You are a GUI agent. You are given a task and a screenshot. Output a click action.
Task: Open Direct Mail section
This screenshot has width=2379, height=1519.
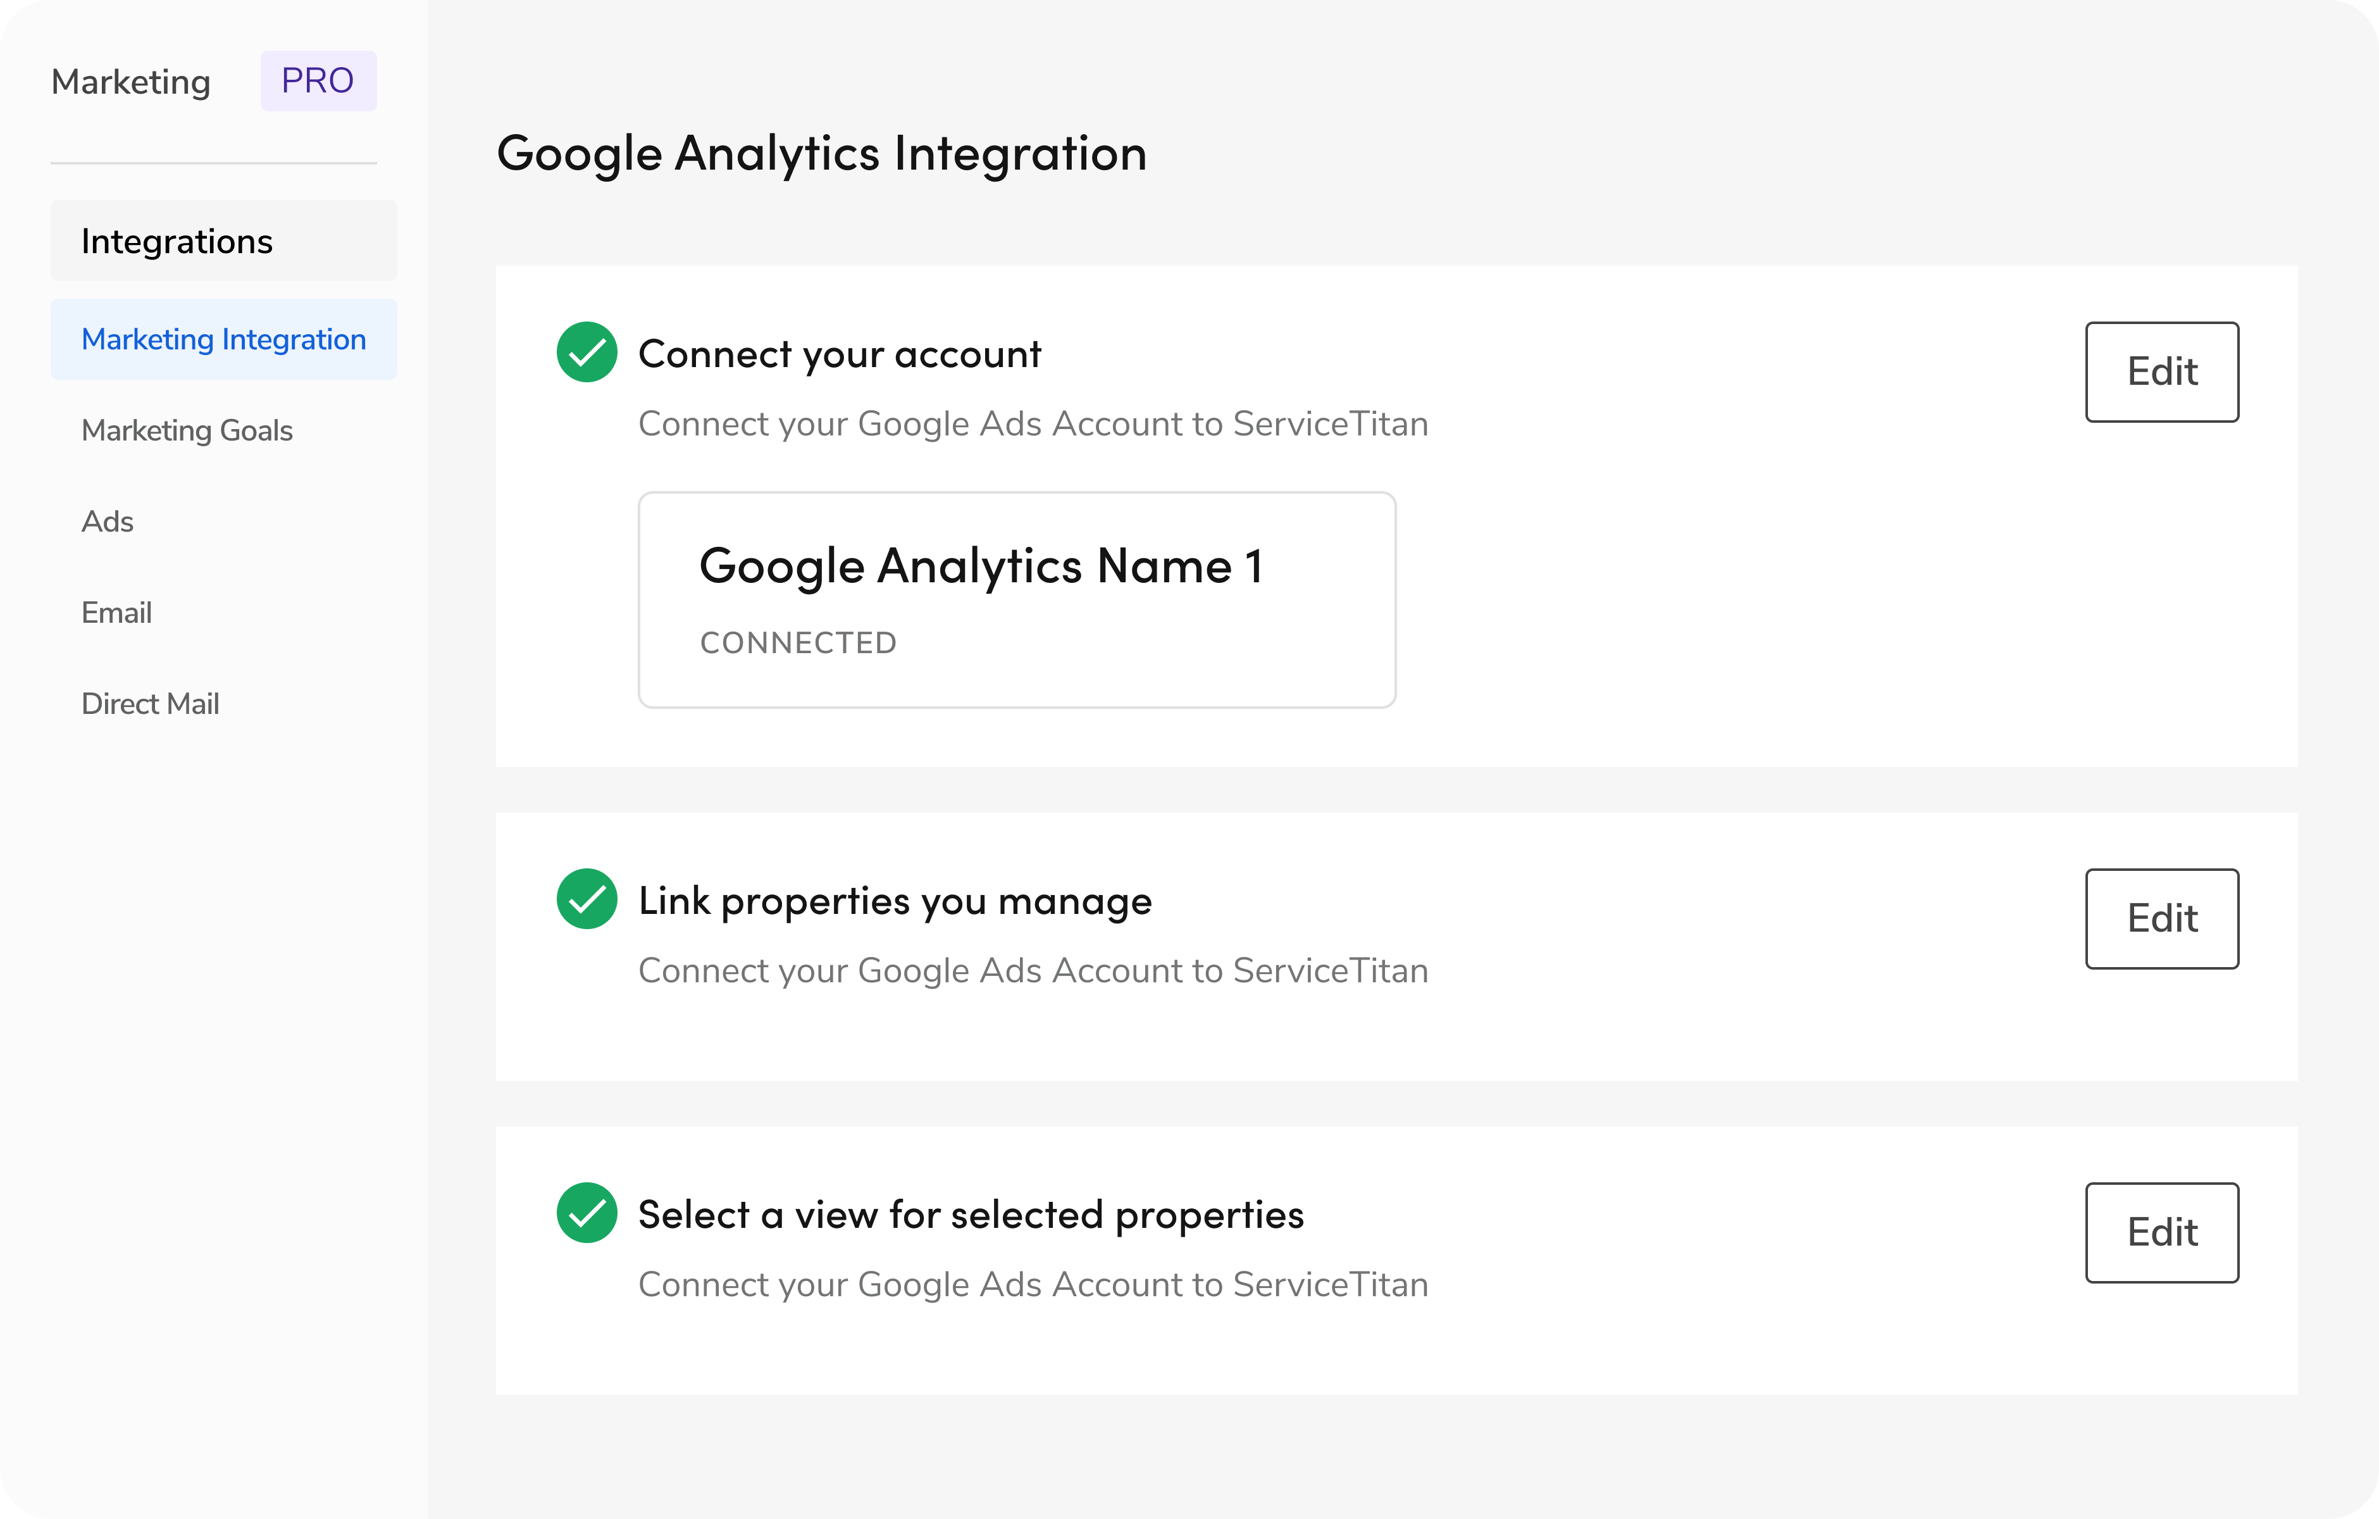coord(150,704)
